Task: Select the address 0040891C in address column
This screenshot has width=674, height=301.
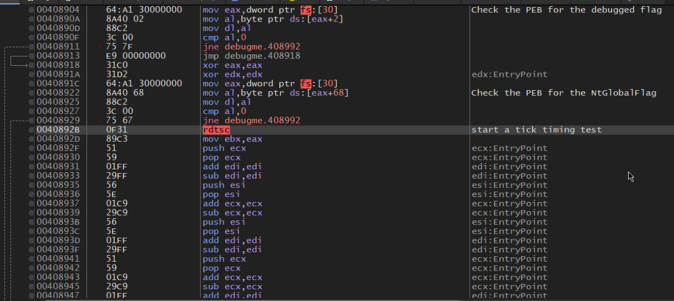Action: pos(58,84)
